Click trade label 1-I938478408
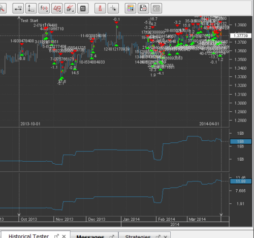Viewport: 254px width, 238px height. [x=22, y=41]
